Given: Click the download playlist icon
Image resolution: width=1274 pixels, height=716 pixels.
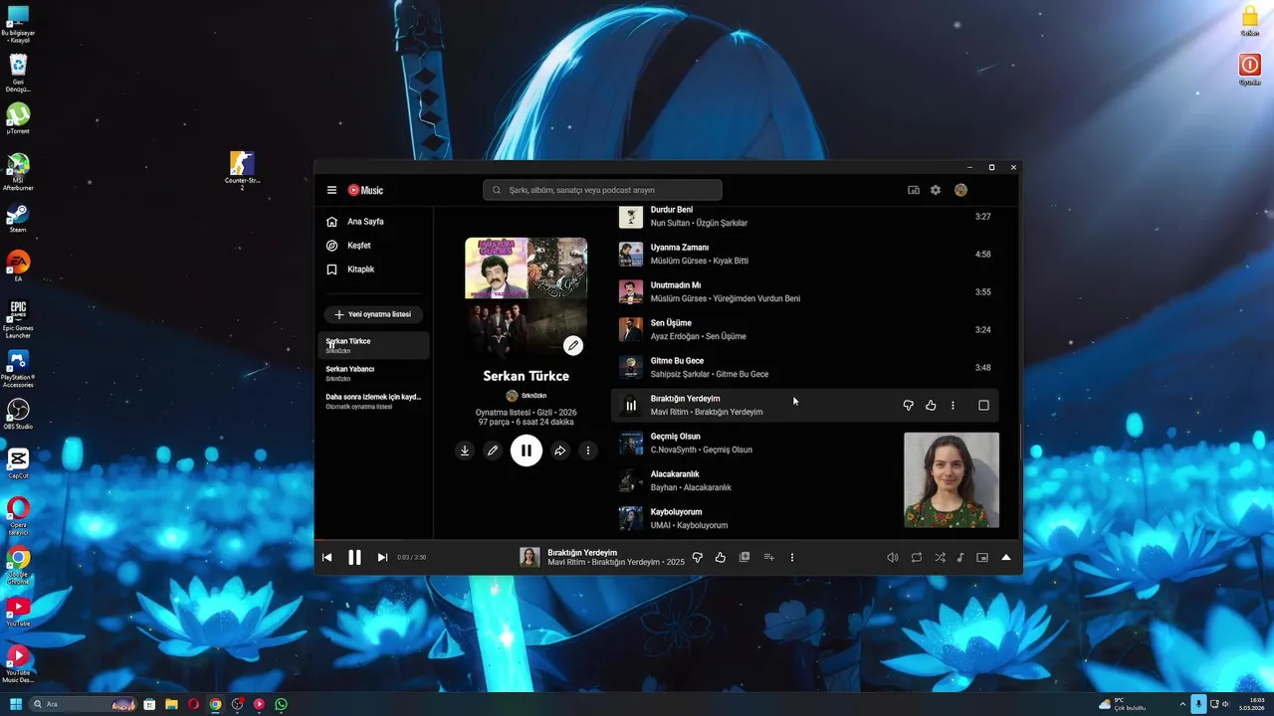Looking at the screenshot, I should 464,450.
